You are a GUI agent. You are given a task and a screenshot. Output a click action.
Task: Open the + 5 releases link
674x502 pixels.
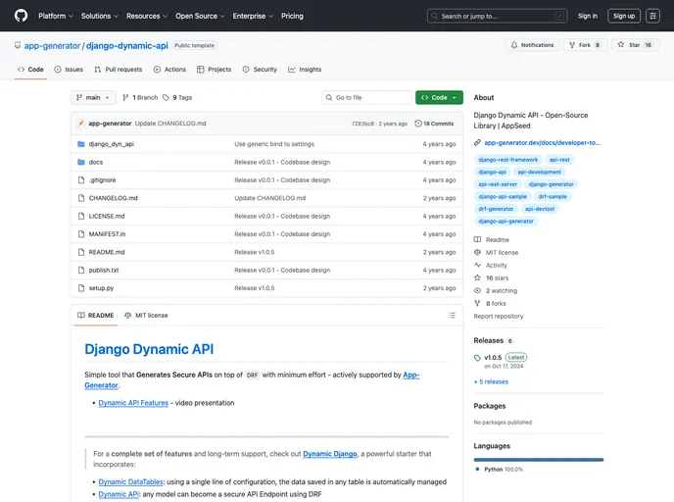point(491,381)
